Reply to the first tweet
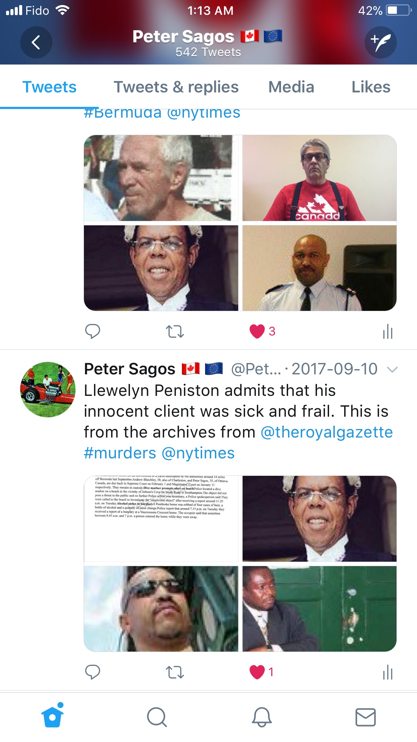 coord(92,331)
